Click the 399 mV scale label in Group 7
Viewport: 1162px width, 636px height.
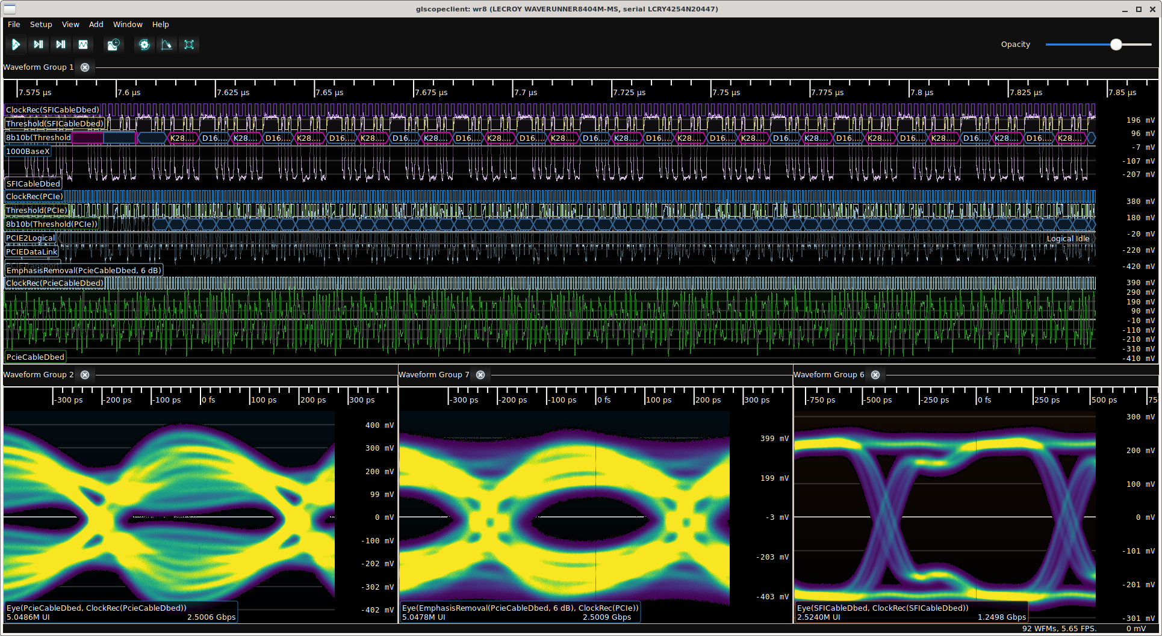coord(774,439)
